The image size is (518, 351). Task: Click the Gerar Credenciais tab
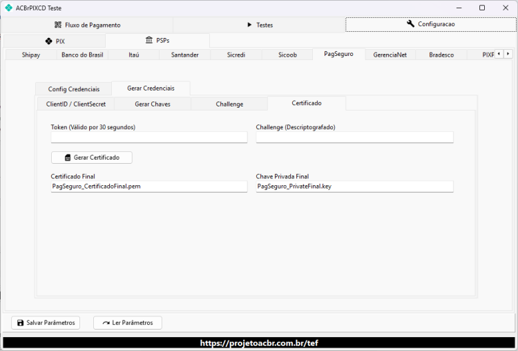coord(151,88)
